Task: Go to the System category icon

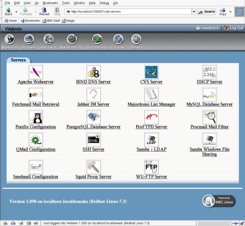Action: pos(29,39)
